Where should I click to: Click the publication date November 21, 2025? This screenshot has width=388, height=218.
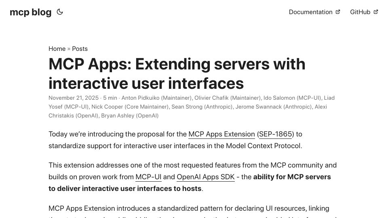74,98
